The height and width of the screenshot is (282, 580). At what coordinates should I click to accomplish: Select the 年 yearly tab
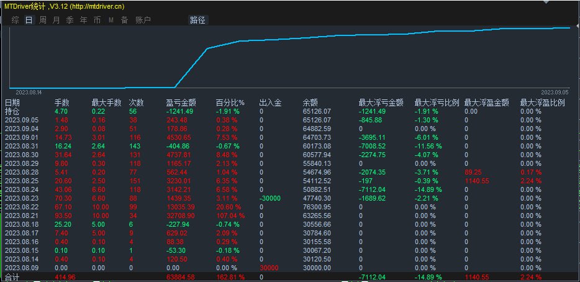coord(83,20)
